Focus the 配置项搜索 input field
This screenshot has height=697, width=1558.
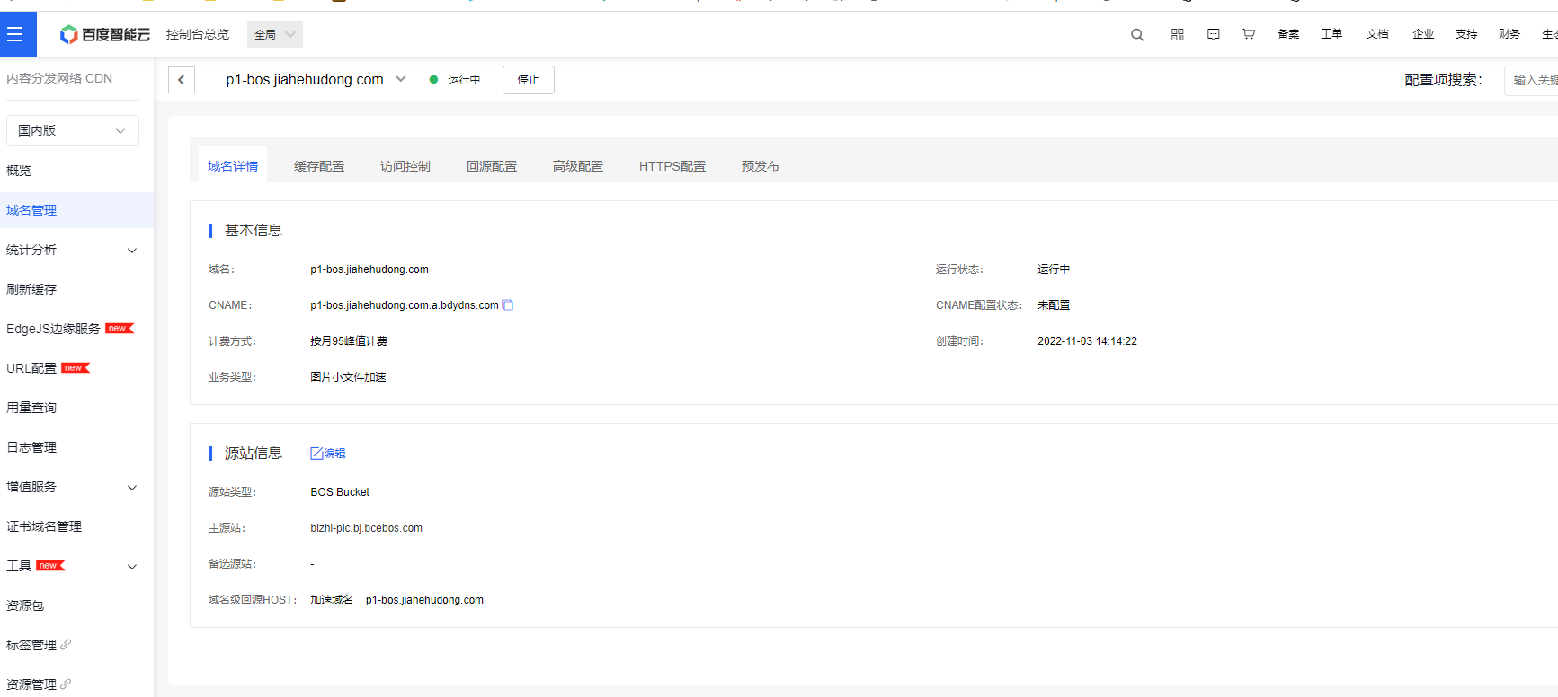(x=1531, y=80)
